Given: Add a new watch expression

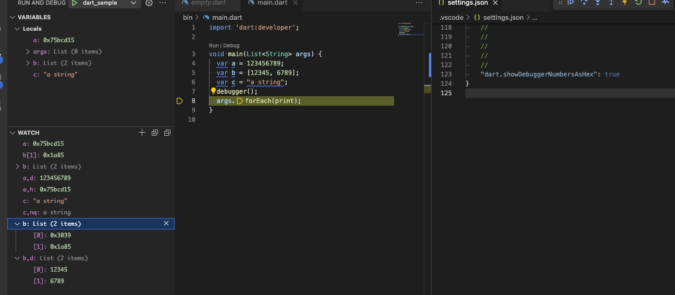Looking at the screenshot, I should click(142, 133).
